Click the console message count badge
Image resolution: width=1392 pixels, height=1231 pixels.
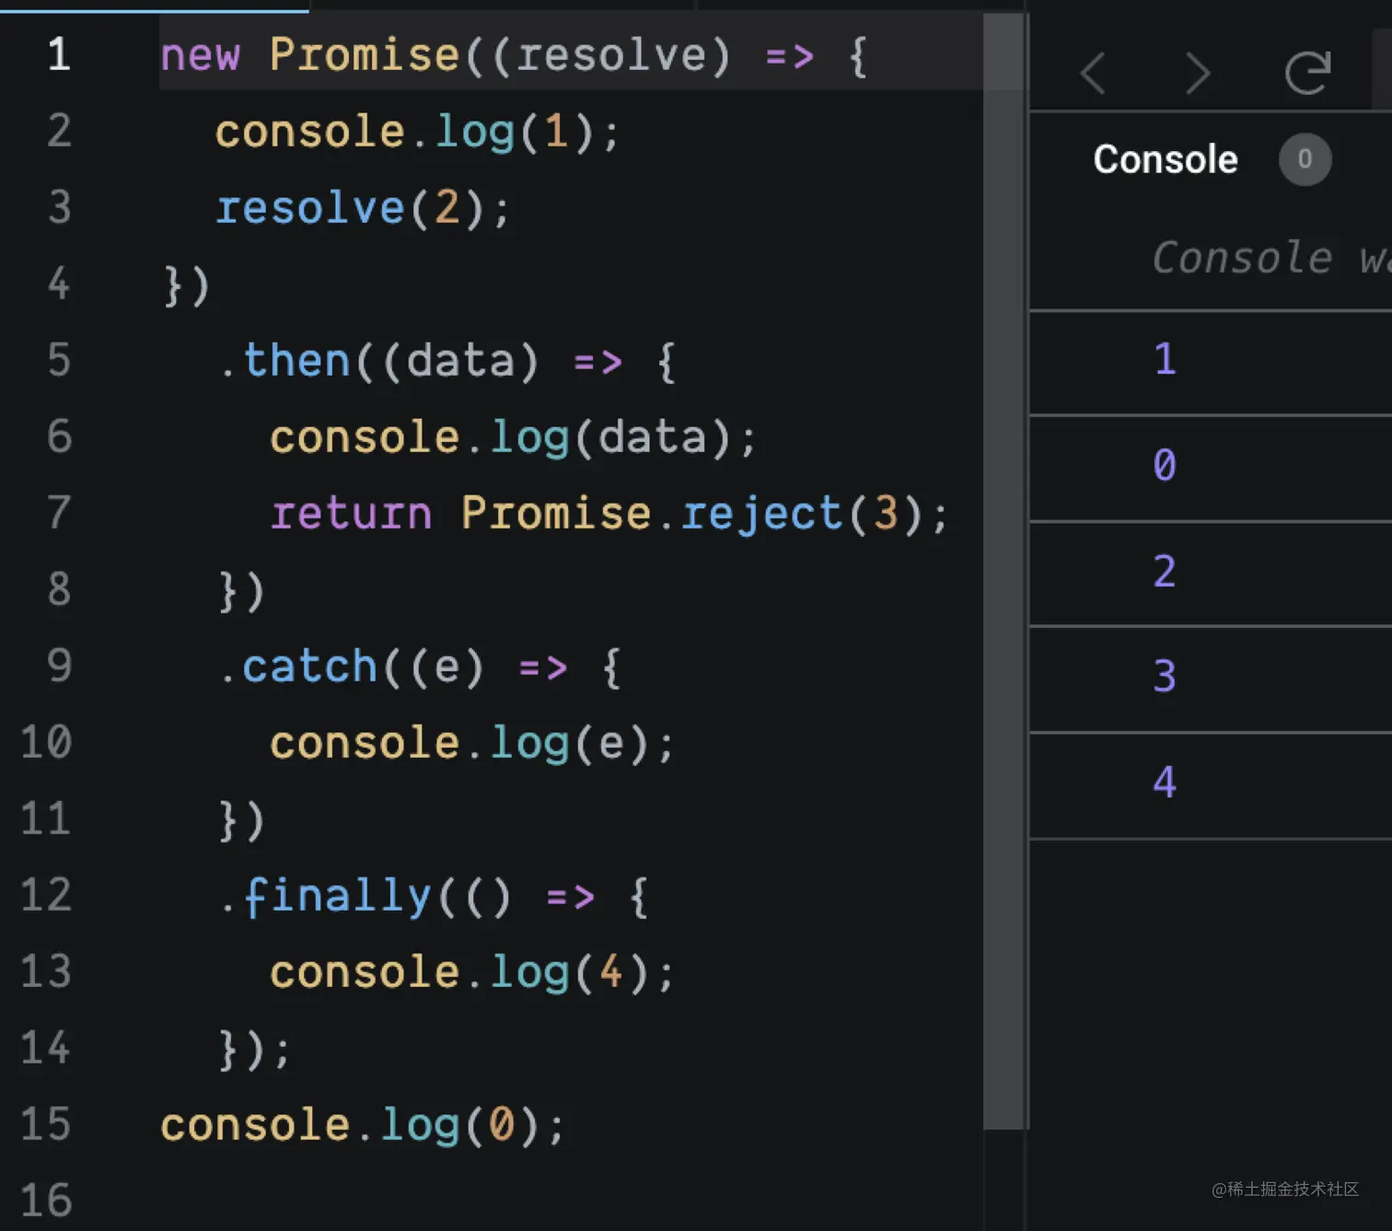coord(1305,159)
